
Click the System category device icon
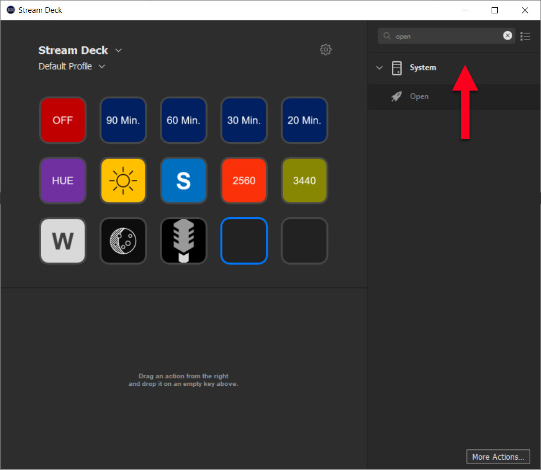(x=396, y=68)
